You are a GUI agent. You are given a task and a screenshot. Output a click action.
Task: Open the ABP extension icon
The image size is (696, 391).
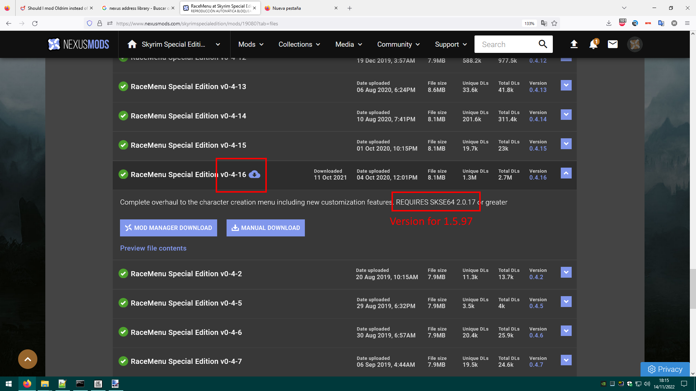click(x=622, y=23)
